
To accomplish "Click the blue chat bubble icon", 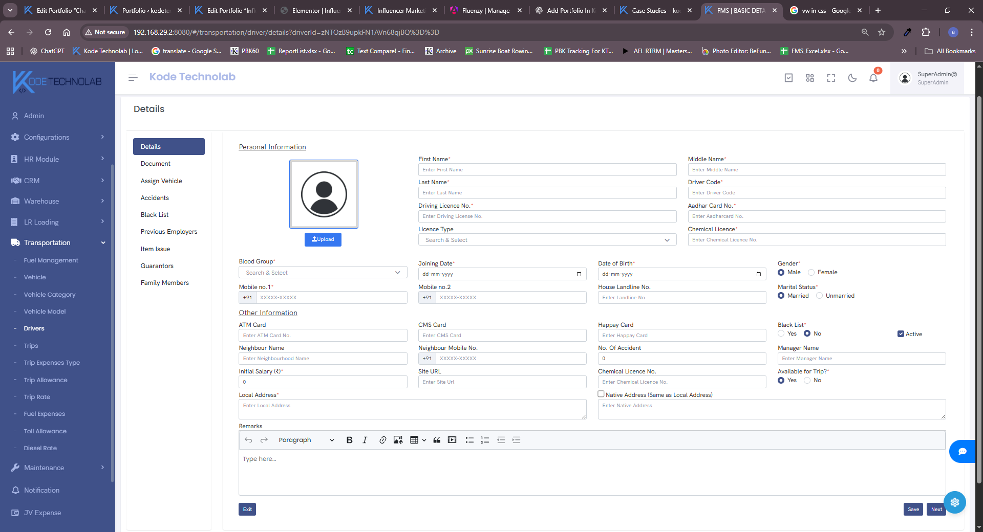I will 963,451.
